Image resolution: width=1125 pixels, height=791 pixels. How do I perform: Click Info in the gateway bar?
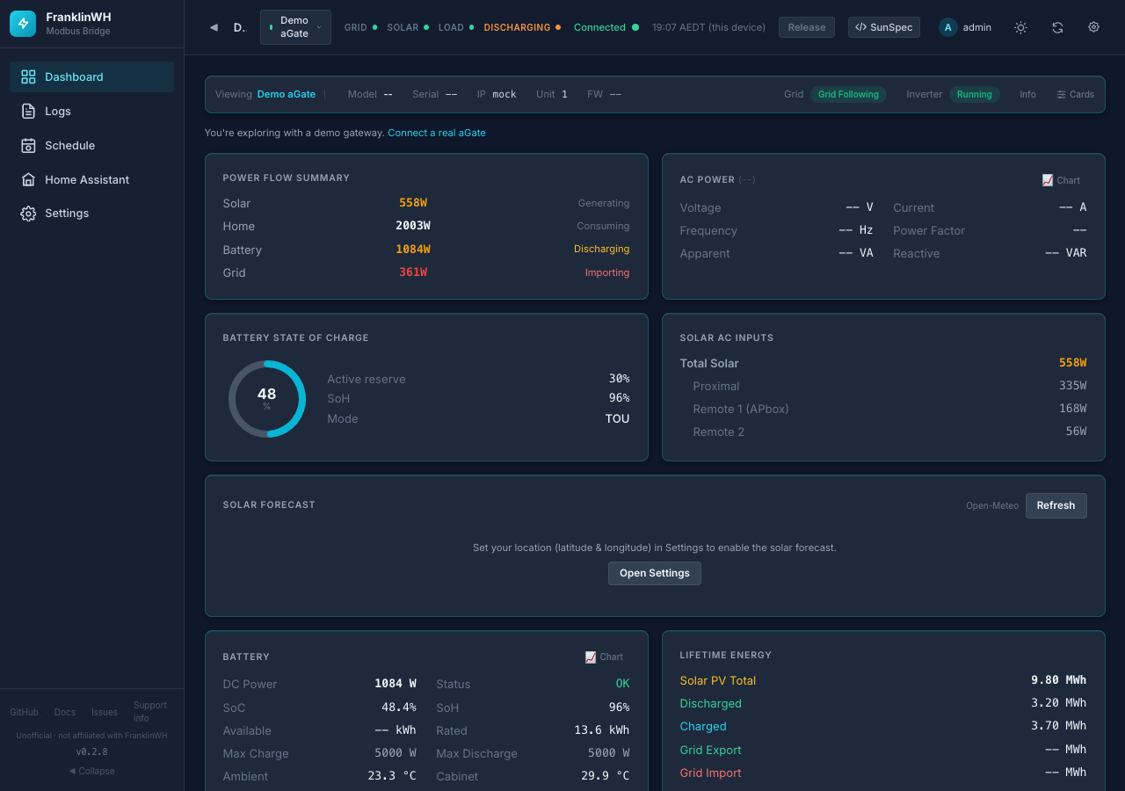click(1027, 94)
